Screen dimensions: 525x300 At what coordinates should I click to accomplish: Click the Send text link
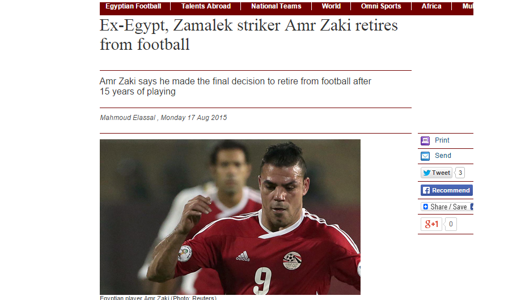443,156
